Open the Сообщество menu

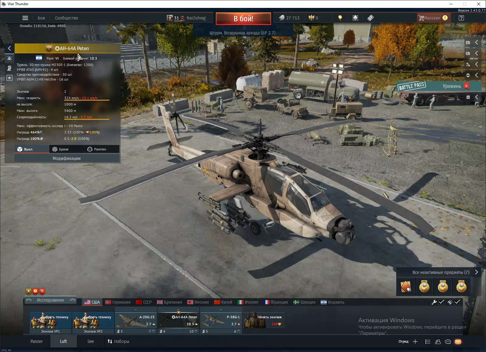pos(67,18)
